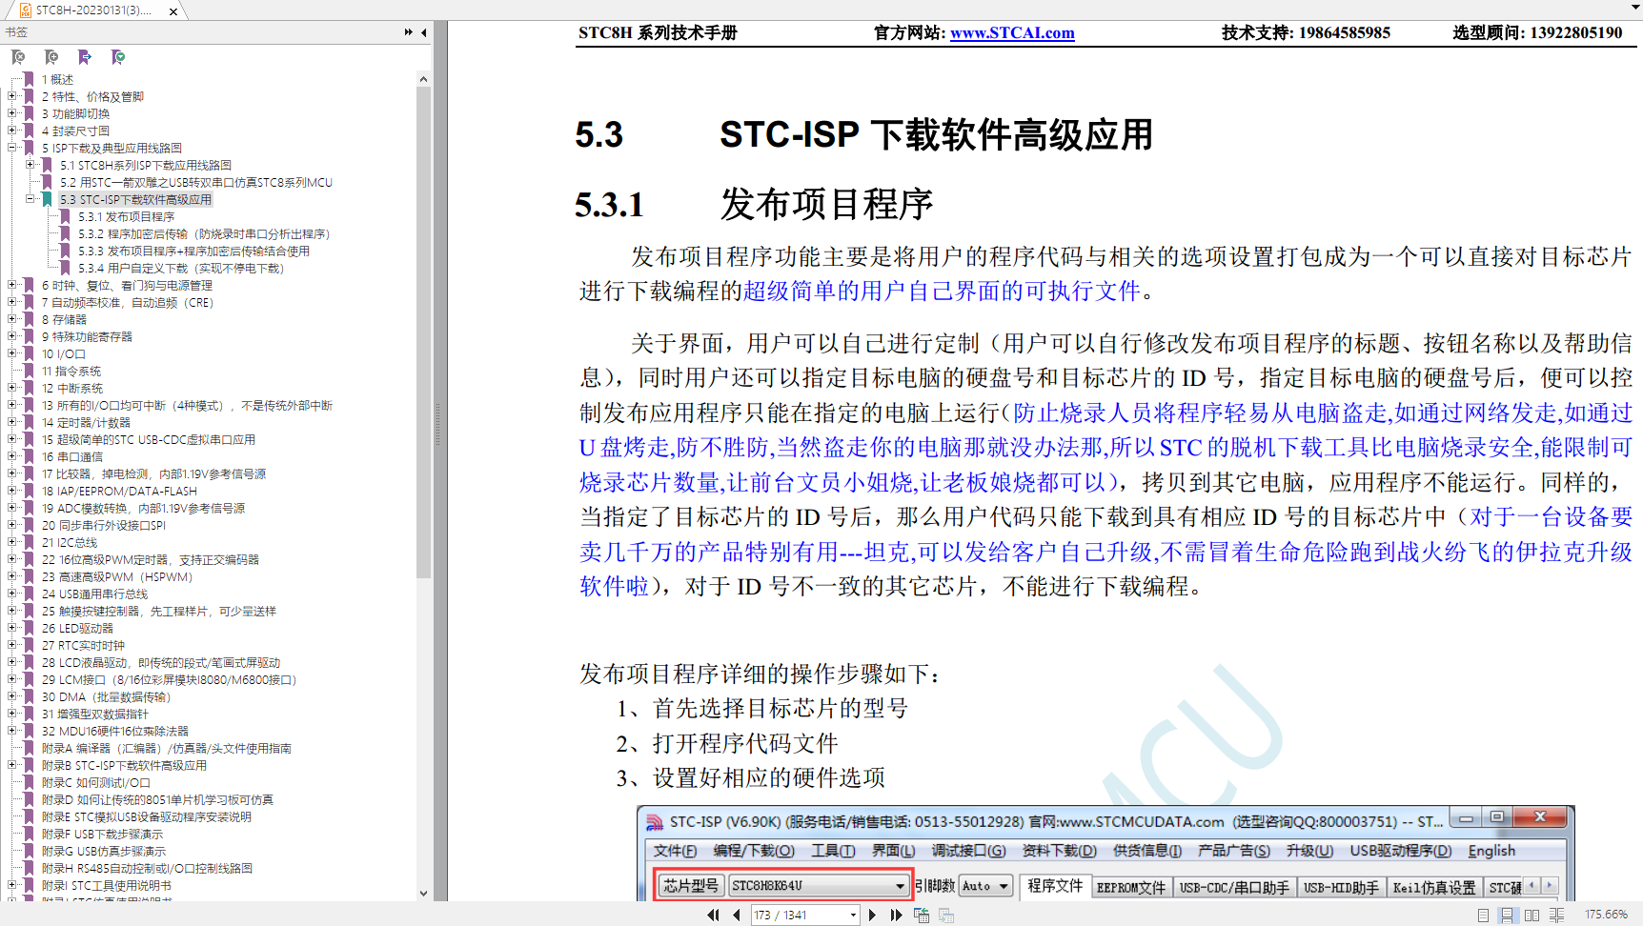This screenshot has height=926, width=1643.
Task: Expand the 附录B STC-ISP下载软件高级应用 node
Action: pyautogui.click(x=11, y=765)
